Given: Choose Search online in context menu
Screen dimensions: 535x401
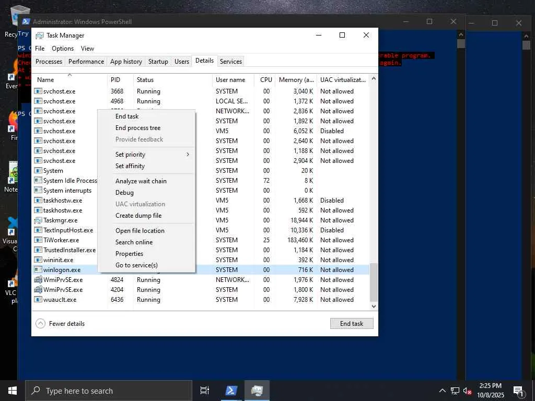Looking at the screenshot, I should 134,242.
